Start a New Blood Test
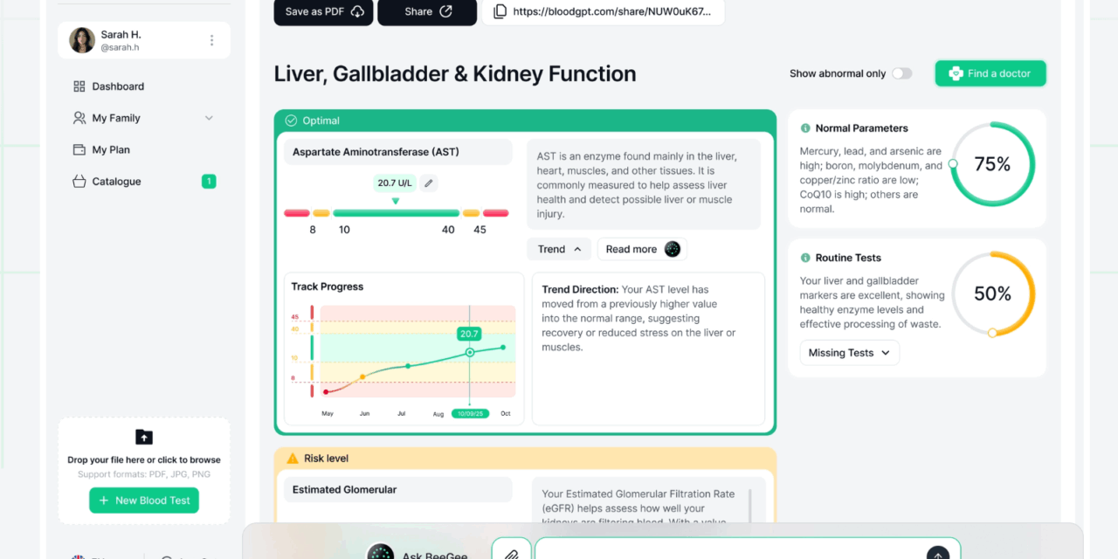The width and height of the screenshot is (1118, 559). point(143,500)
